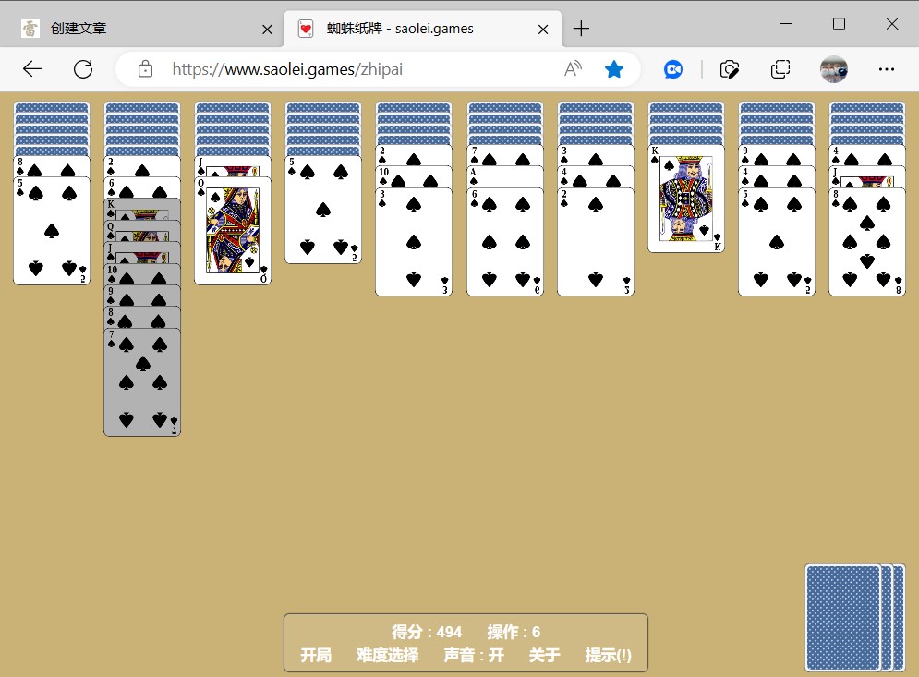The image size is (919, 677).
Task: Click the score text 得分 : 494
Action: pos(427,632)
